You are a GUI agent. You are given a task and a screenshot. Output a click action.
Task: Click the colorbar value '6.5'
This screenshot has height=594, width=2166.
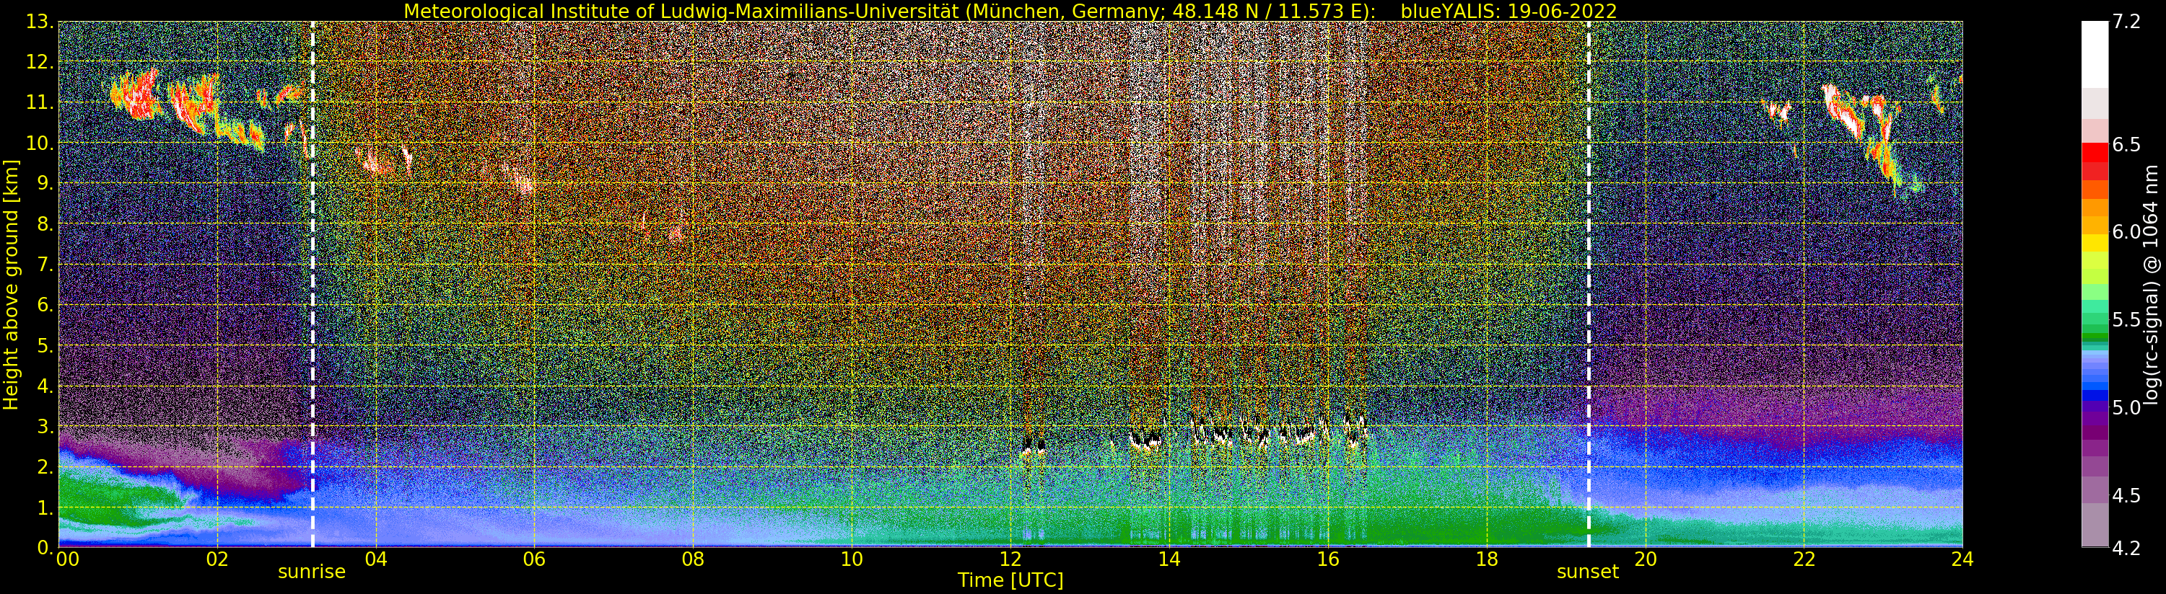click(x=2126, y=144)
